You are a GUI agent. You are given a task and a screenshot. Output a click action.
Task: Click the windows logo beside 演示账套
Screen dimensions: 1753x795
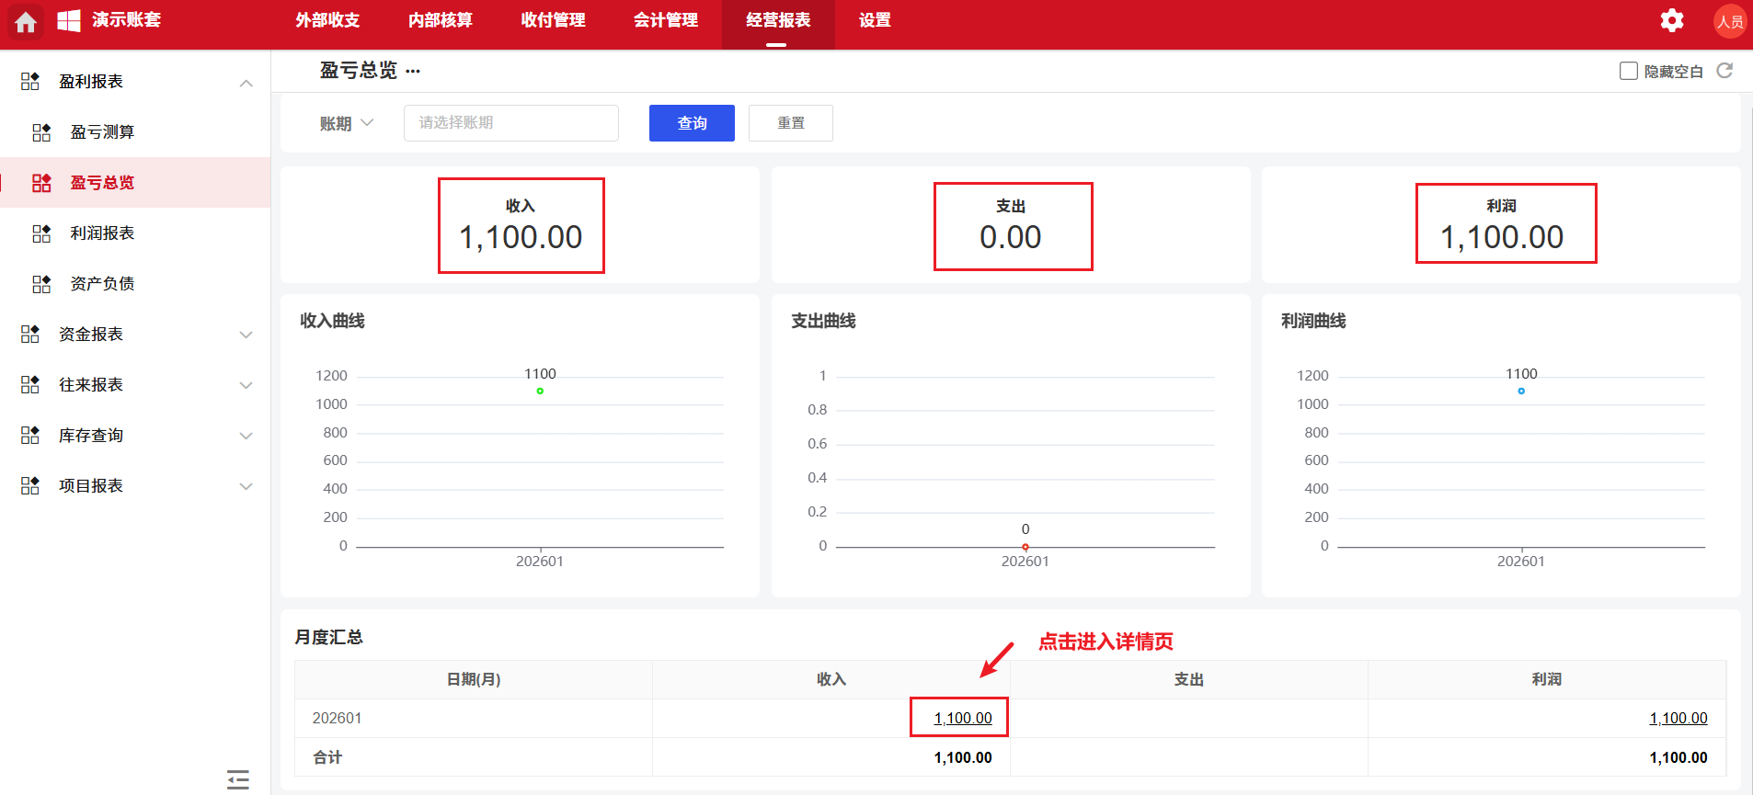click(69, 20)
